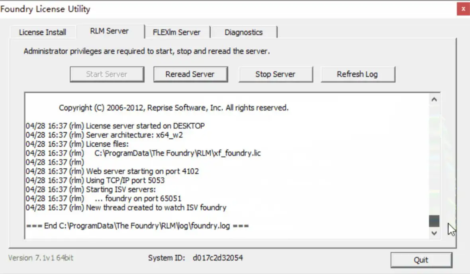The width and height of the screenshot is (470, 274).
Task: Select the RLM Server tab
Action: (110, 31)
